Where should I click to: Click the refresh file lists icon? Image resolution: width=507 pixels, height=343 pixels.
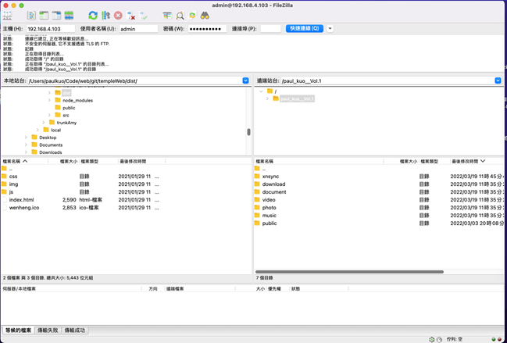point(93,15)
